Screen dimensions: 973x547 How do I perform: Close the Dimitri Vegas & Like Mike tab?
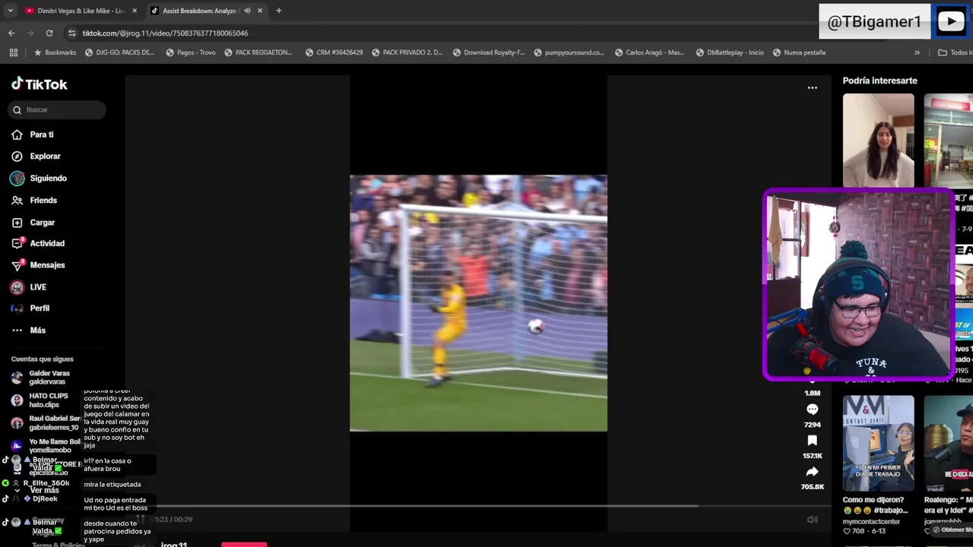point(135,11)
